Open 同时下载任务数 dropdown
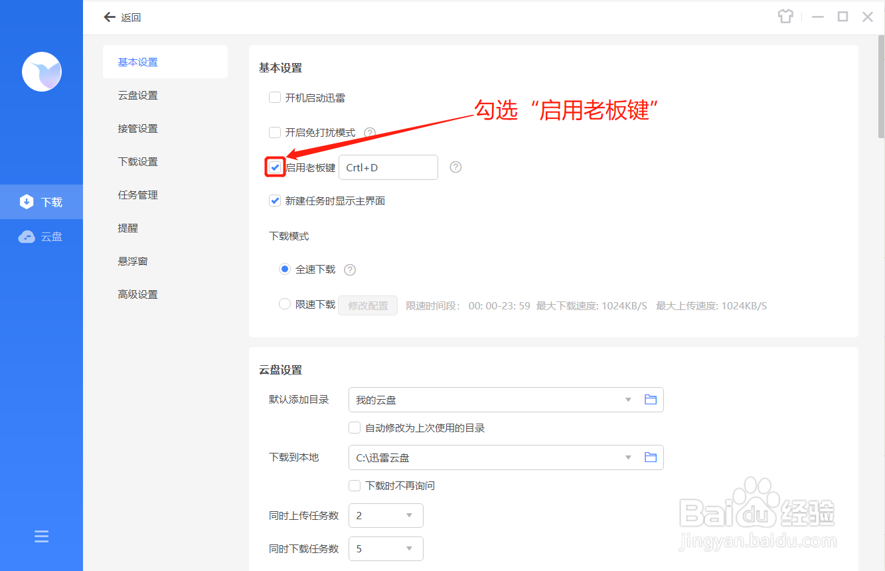 pyautogui.click(x=386, y=548)
